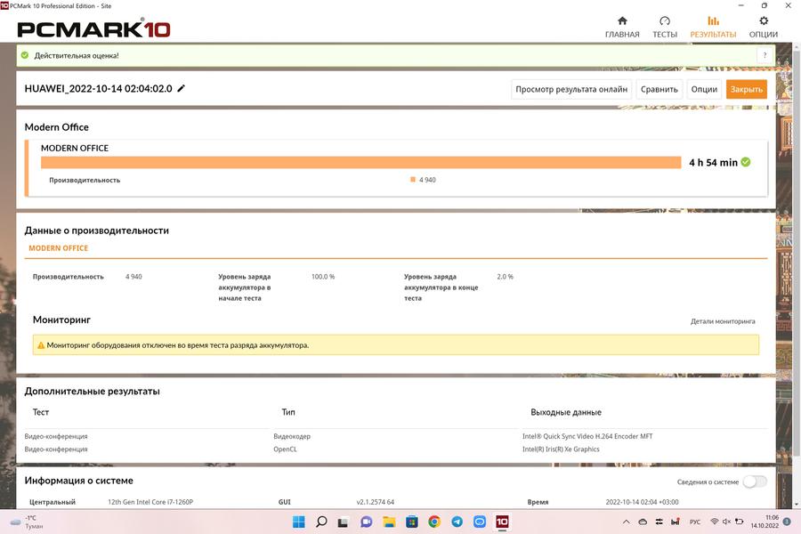Open the Telegram app in the taskbar

click(x=457, y=522)
